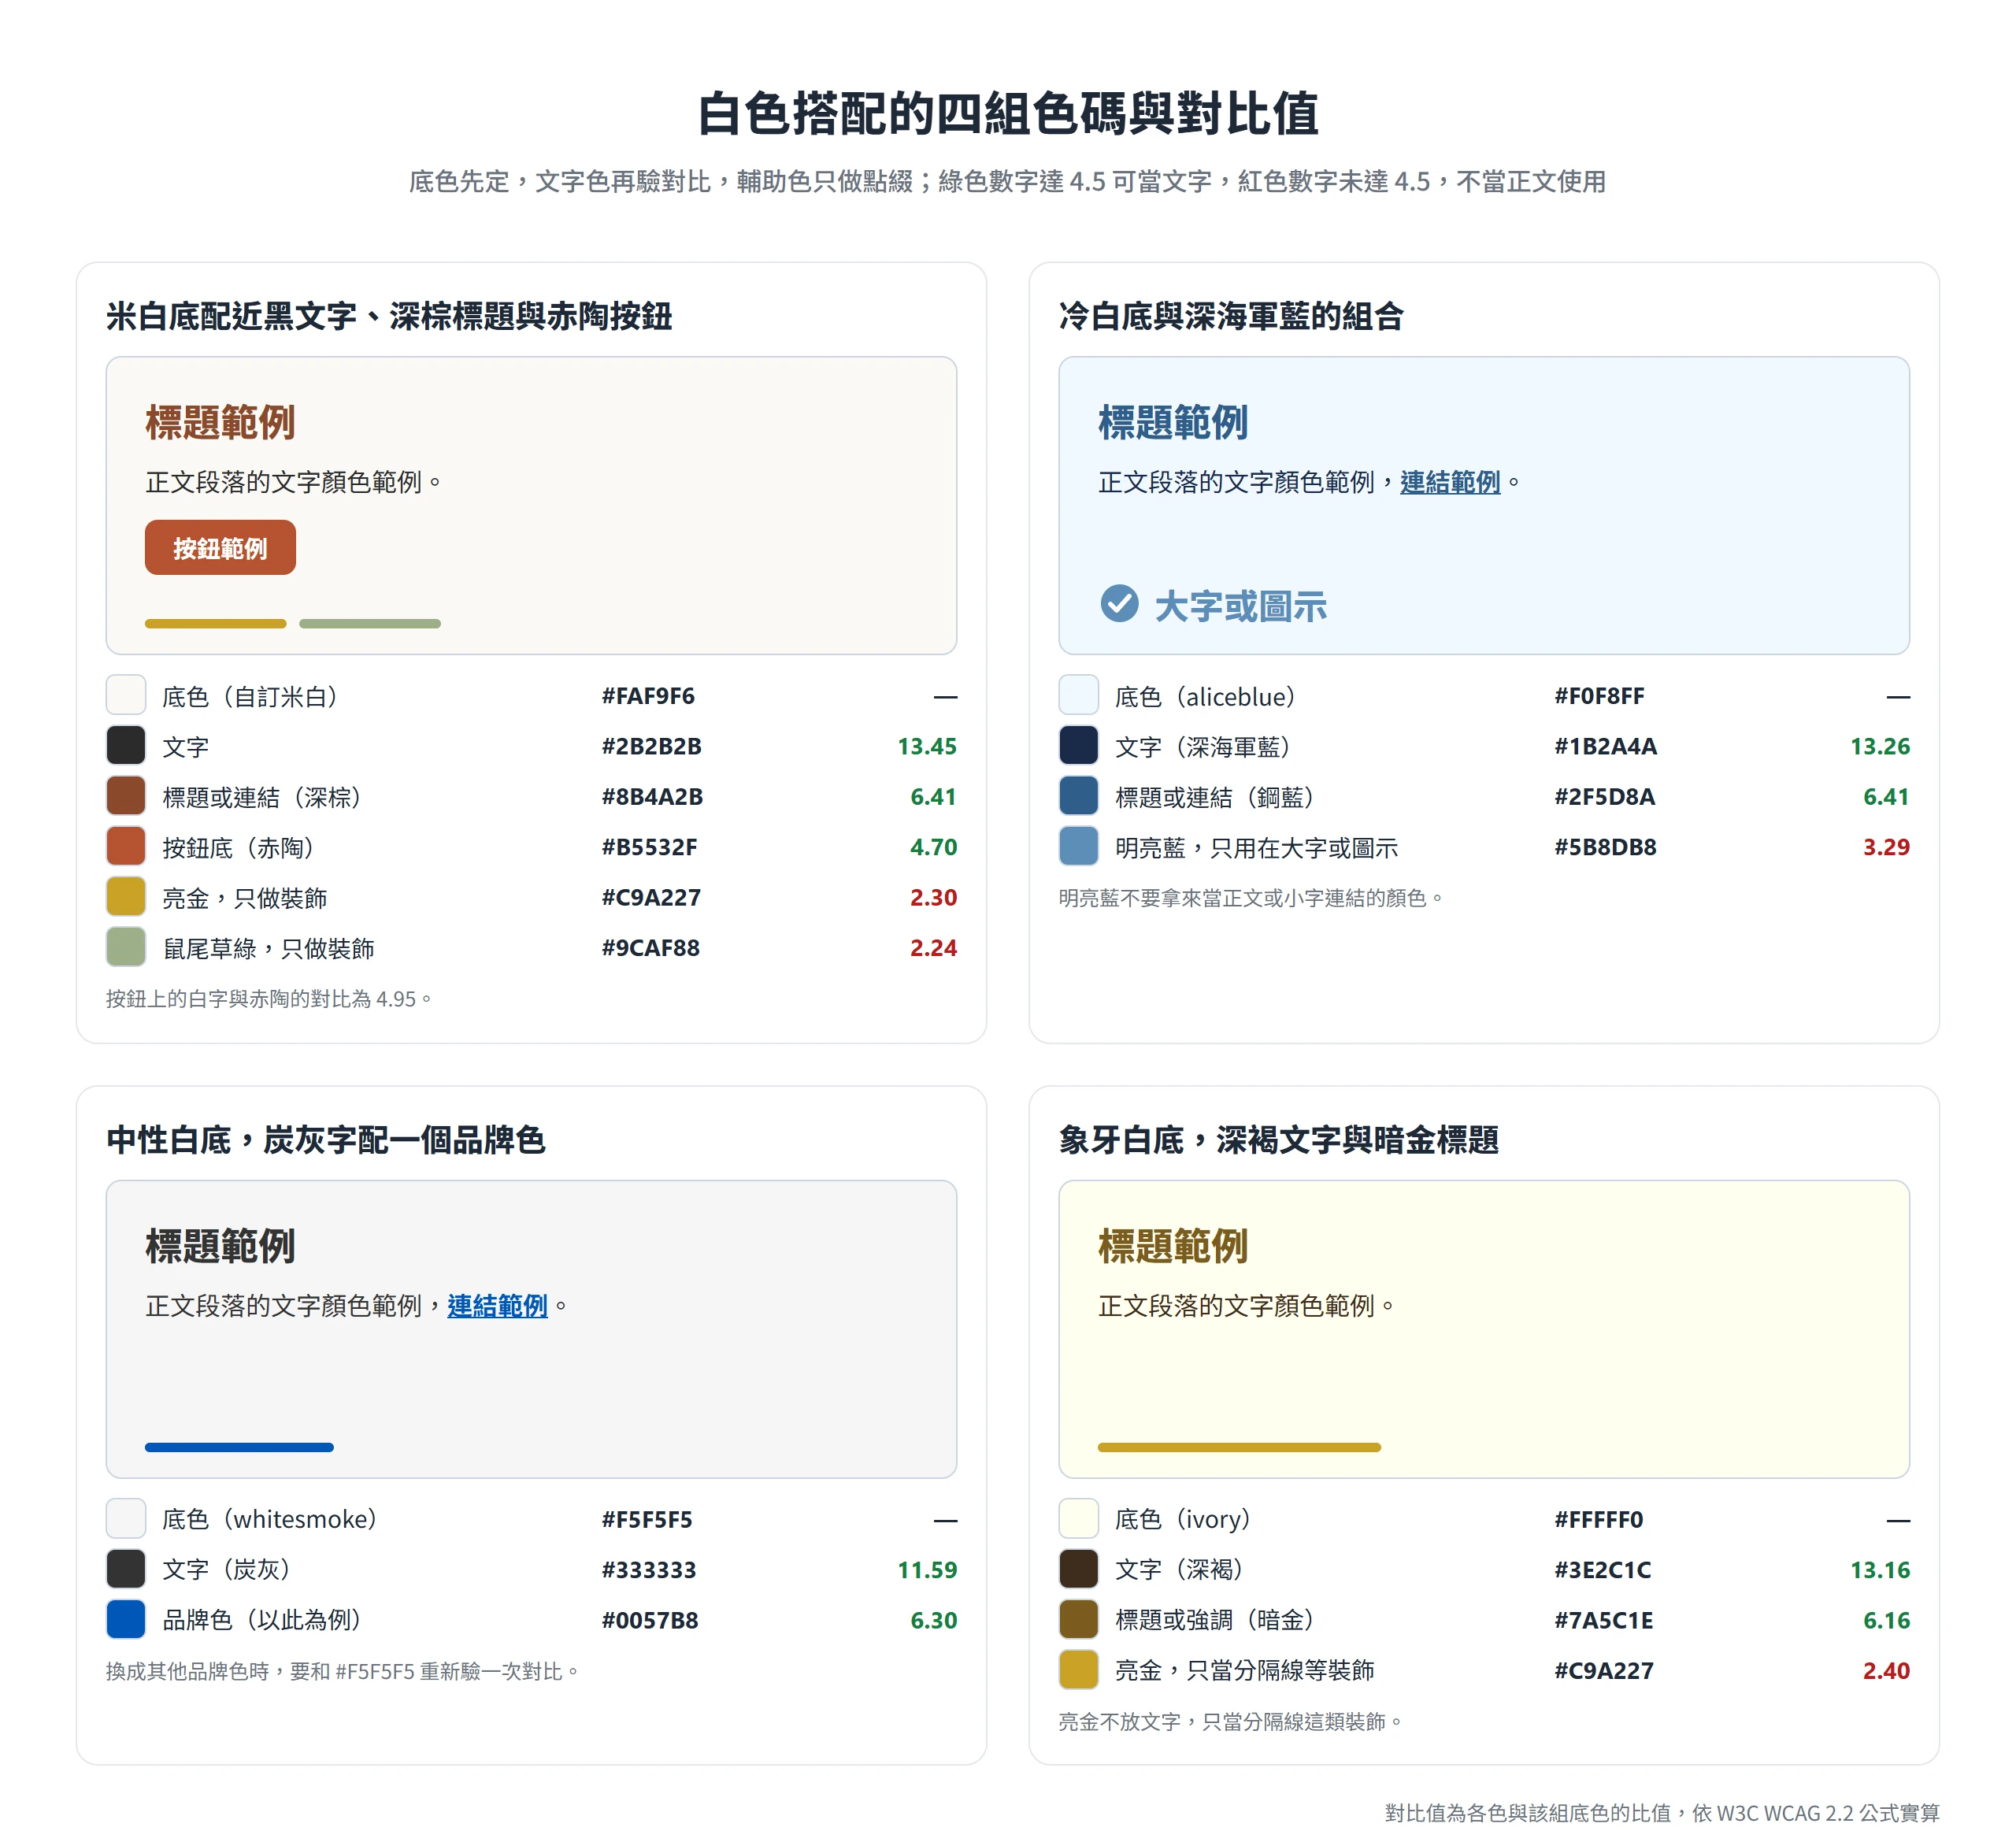Click the ivory #FFFFF0 swatch
The width and height of the screenshot is (2016, 1842).
[1079, 1518]
